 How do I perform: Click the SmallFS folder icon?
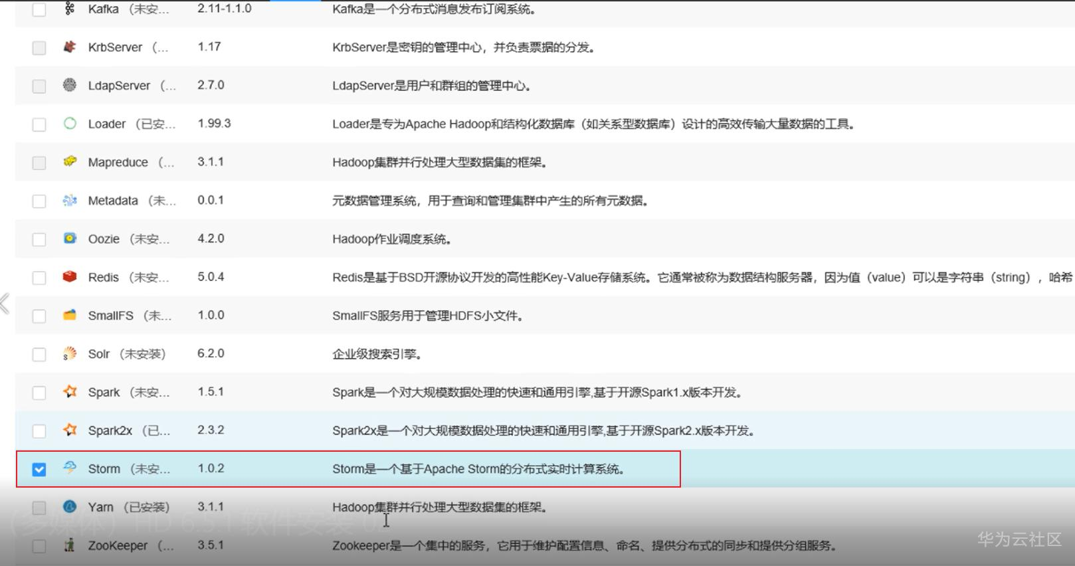click(70, 315)
